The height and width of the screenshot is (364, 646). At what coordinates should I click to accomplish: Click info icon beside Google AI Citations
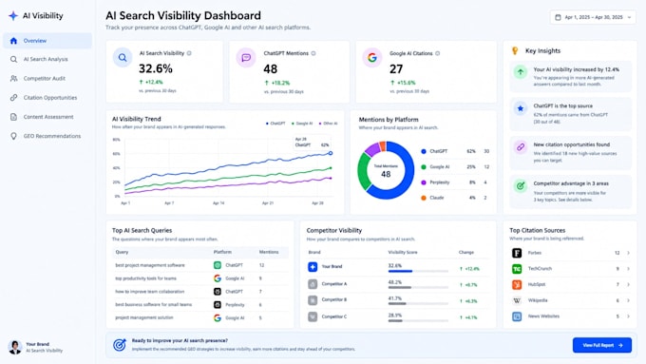tap(438, 53)
